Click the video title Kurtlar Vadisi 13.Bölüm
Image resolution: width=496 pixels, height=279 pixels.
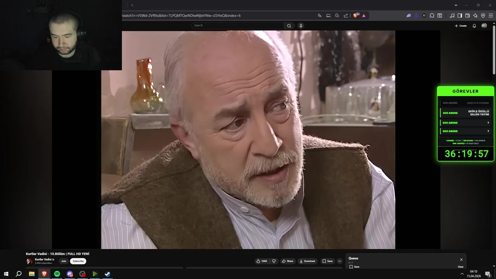pyautogui.click(x=58, y=254)
